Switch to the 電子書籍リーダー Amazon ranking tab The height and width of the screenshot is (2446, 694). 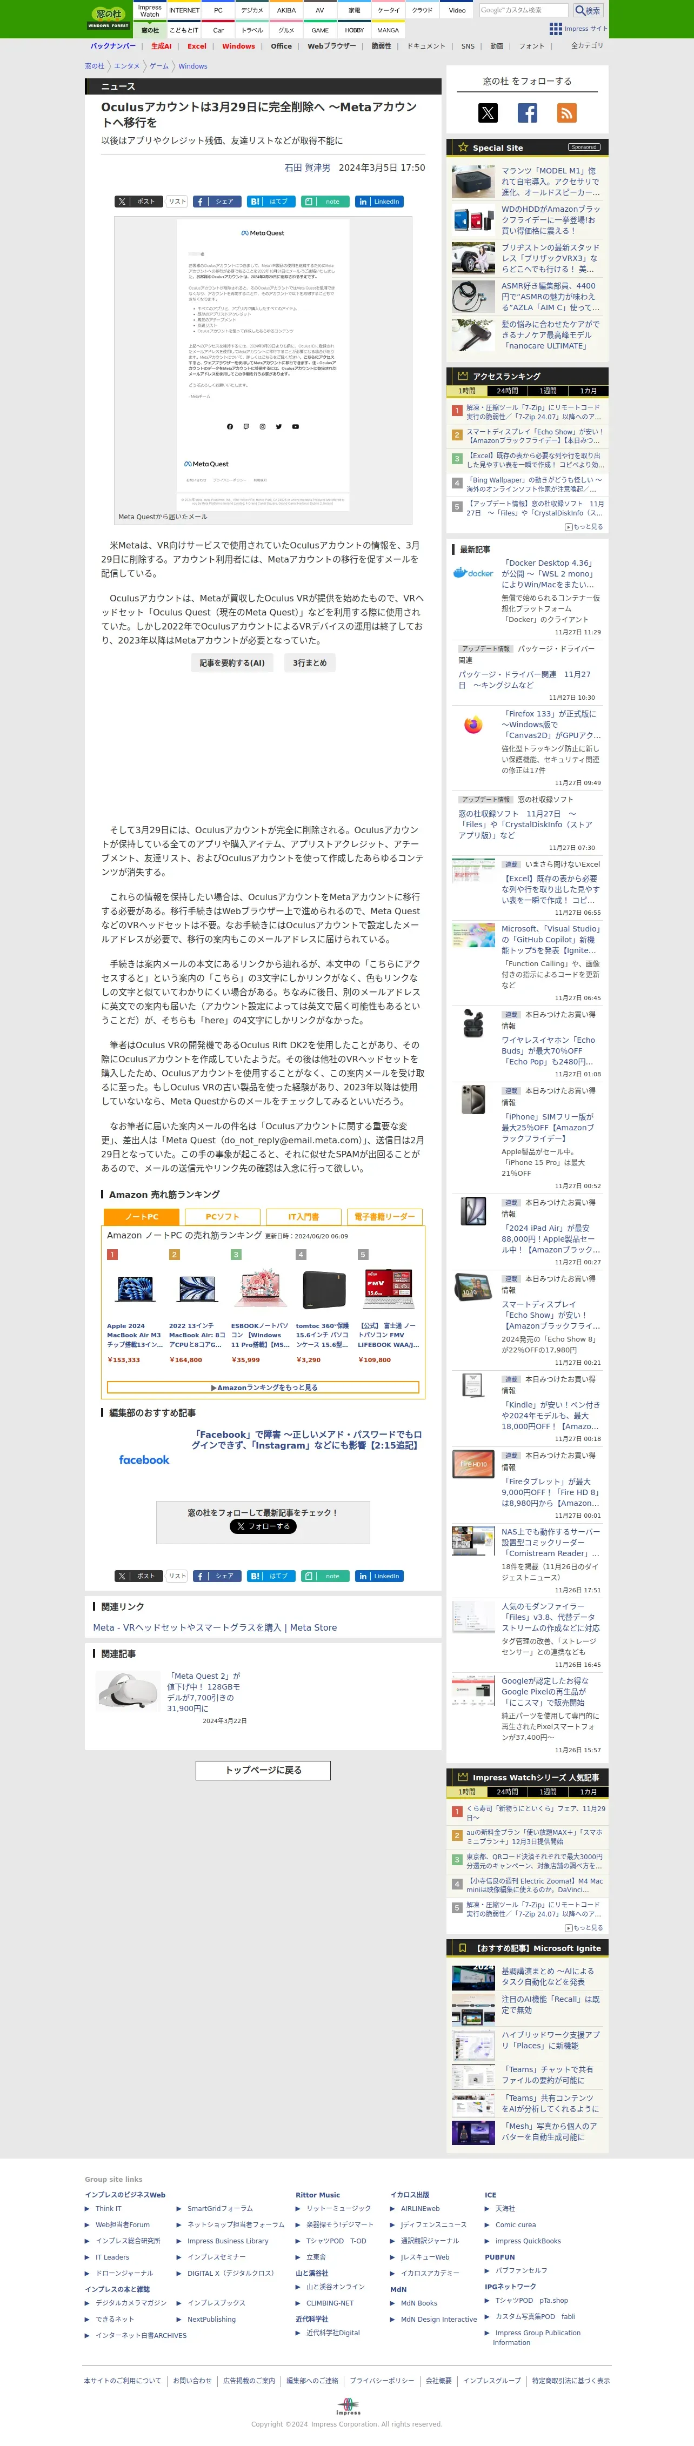(384, 1216)
